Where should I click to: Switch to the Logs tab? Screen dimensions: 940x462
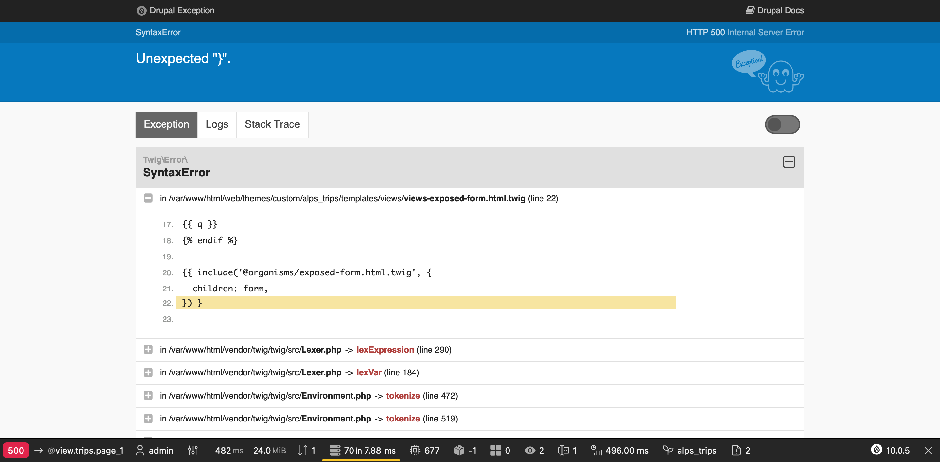coord(217,124)
